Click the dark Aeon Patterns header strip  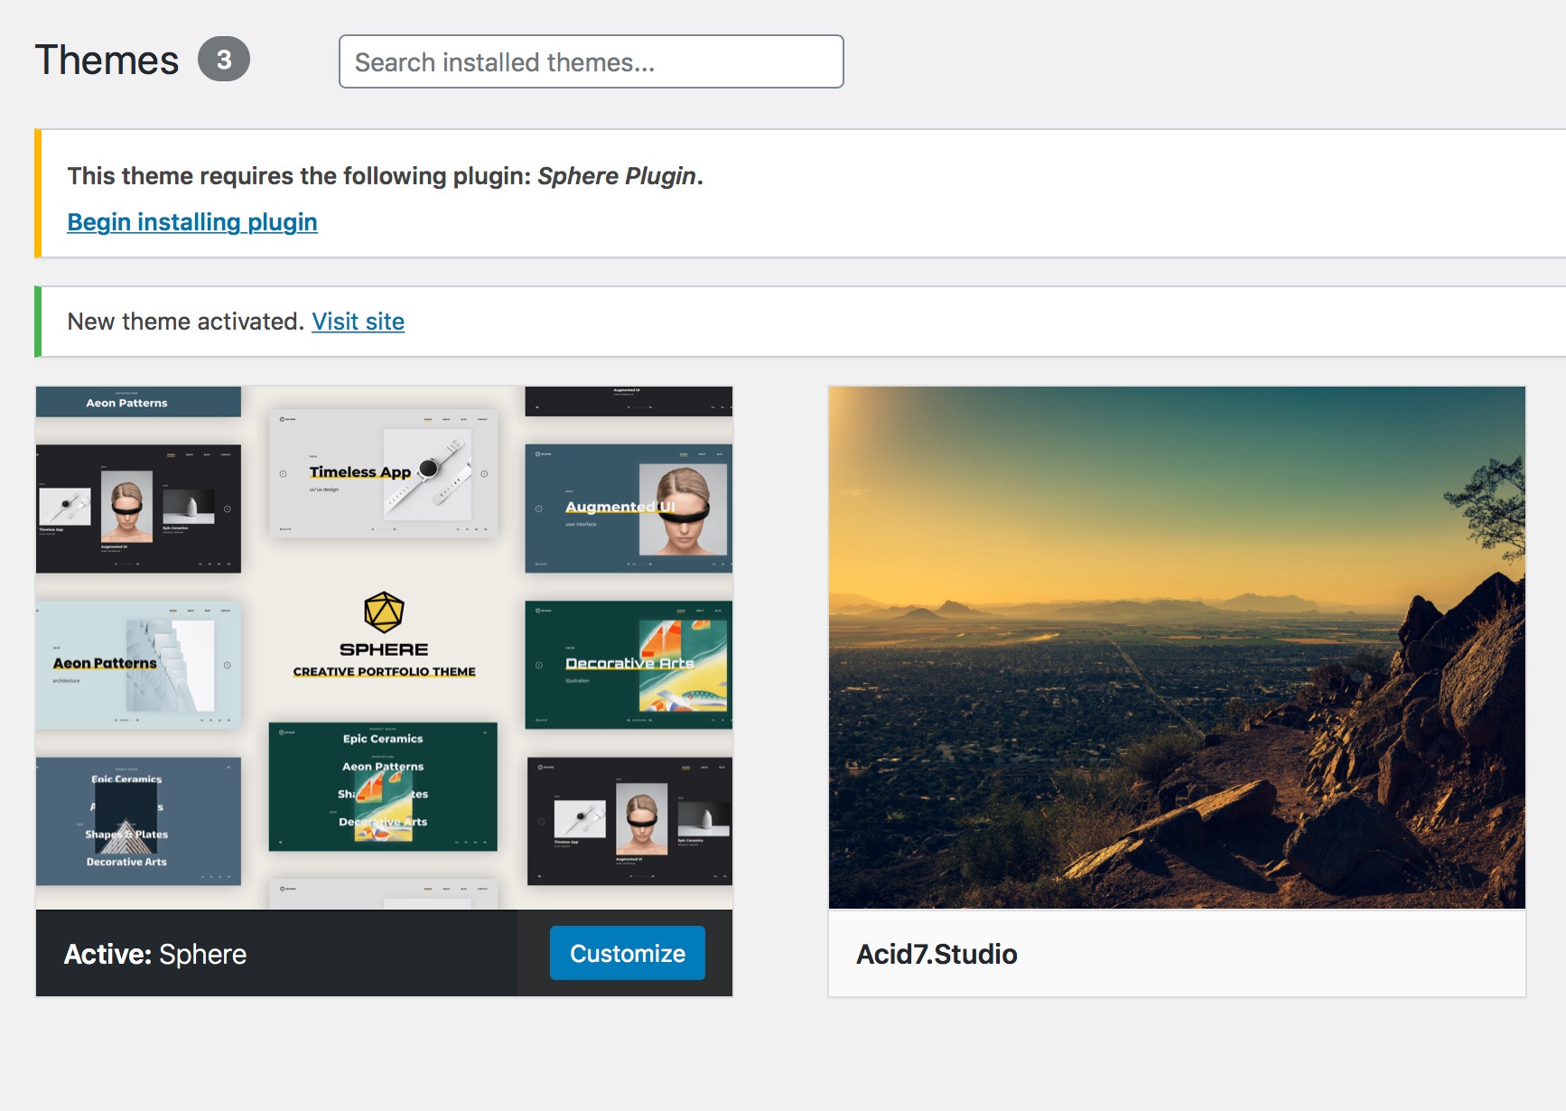(x=138, y=402)
